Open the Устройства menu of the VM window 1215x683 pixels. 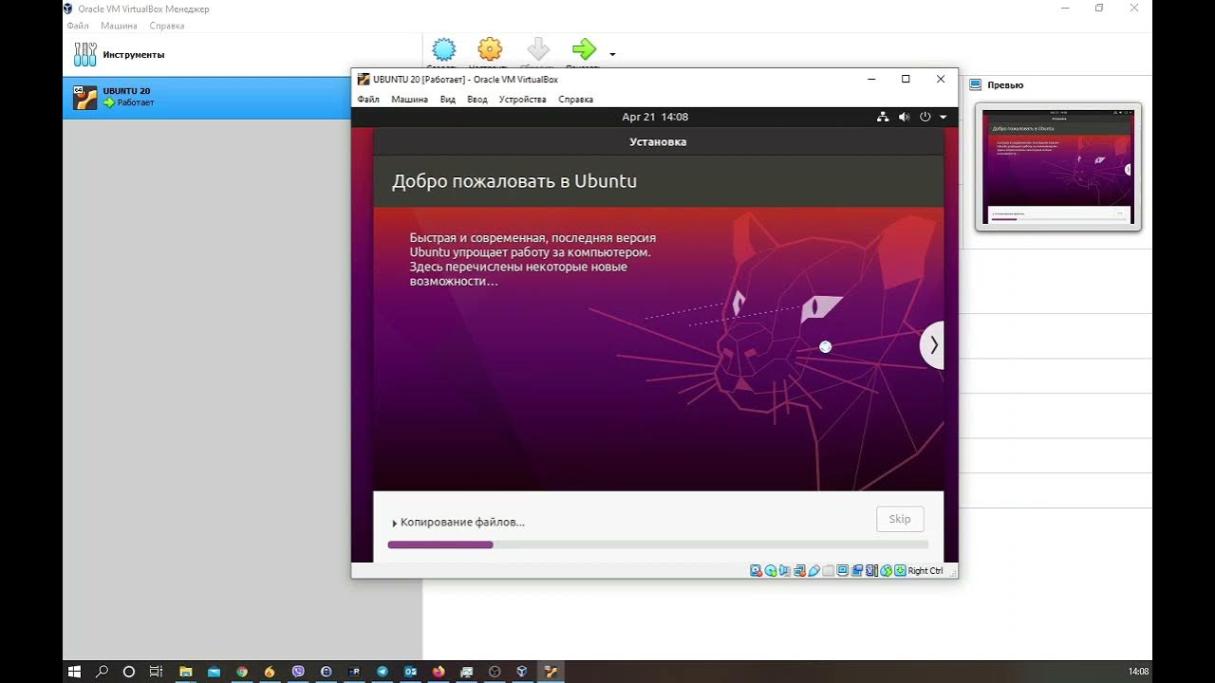(523, 99)
